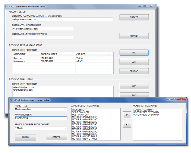Click the CREATE account button
Image resolution: width=191 pixels, height=153 pixels.
click(x=134, y=17)
